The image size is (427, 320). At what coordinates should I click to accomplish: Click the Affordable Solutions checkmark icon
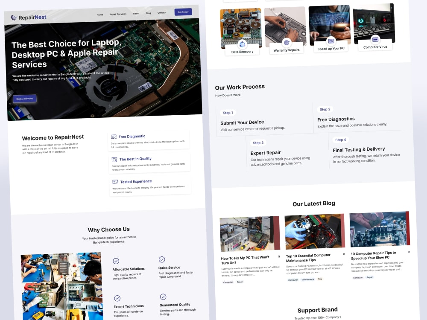116,261
